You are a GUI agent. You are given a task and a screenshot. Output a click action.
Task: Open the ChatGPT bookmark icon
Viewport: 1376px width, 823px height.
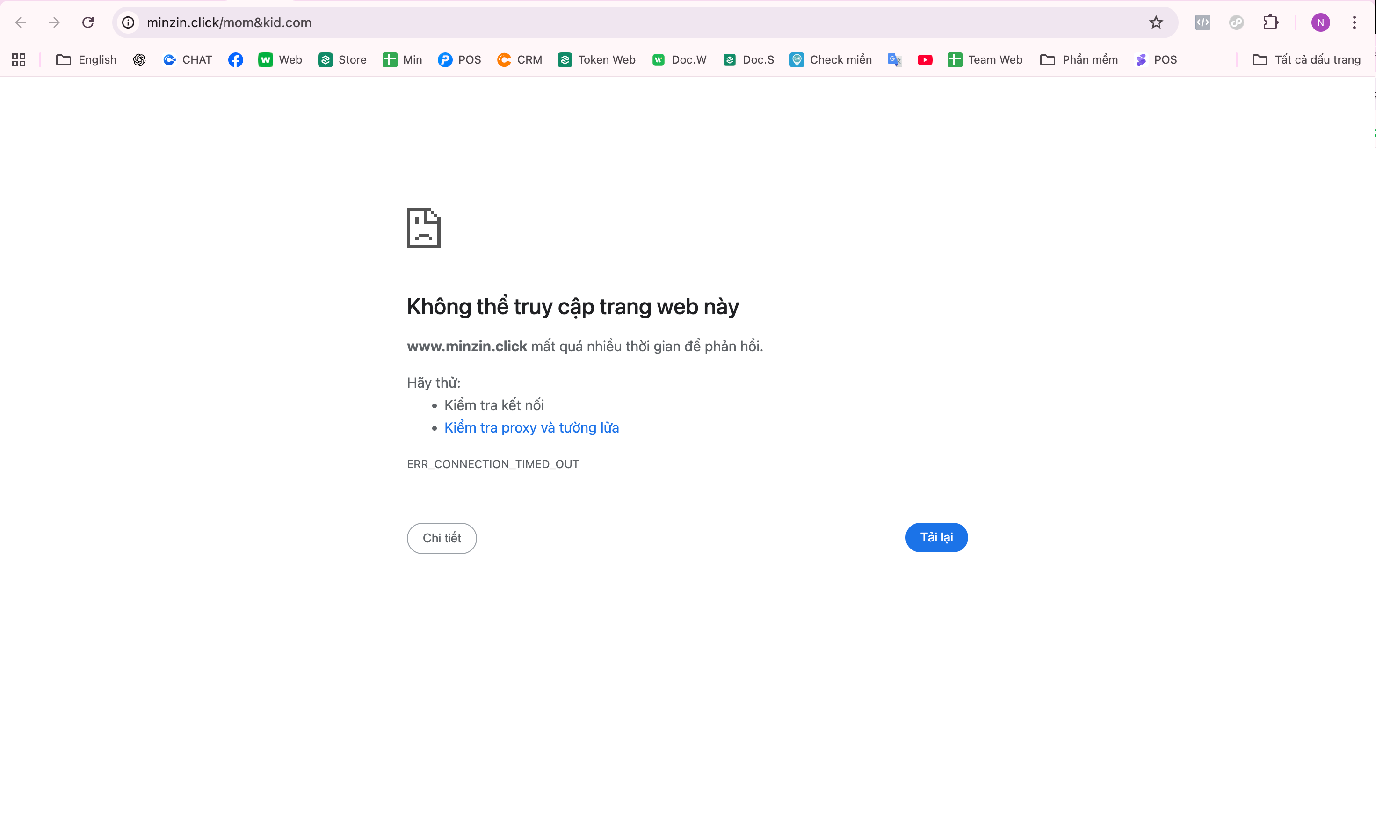tap(139, 59)
